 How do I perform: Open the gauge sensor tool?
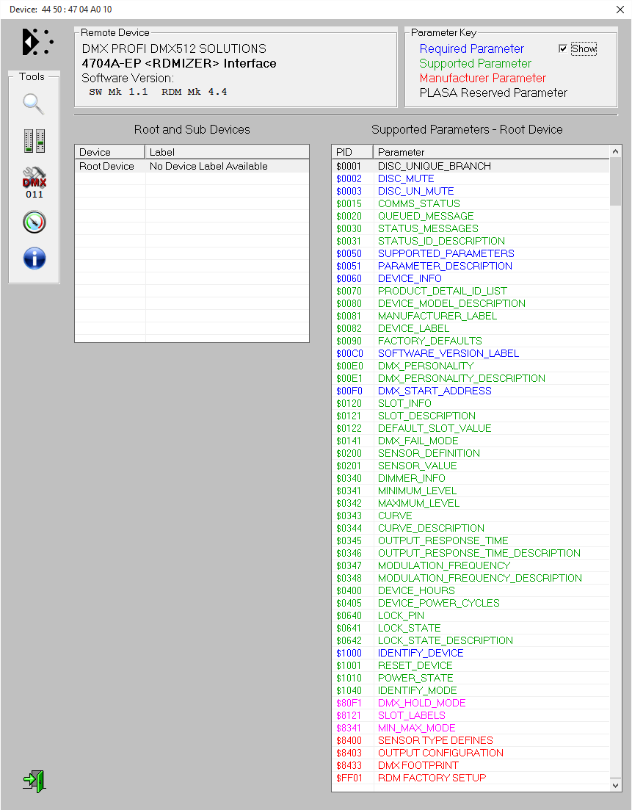click(x=34, y=222)
